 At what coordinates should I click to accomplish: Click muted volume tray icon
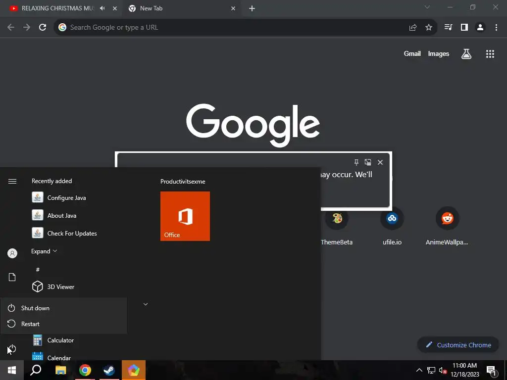click(x=443, y=370)
